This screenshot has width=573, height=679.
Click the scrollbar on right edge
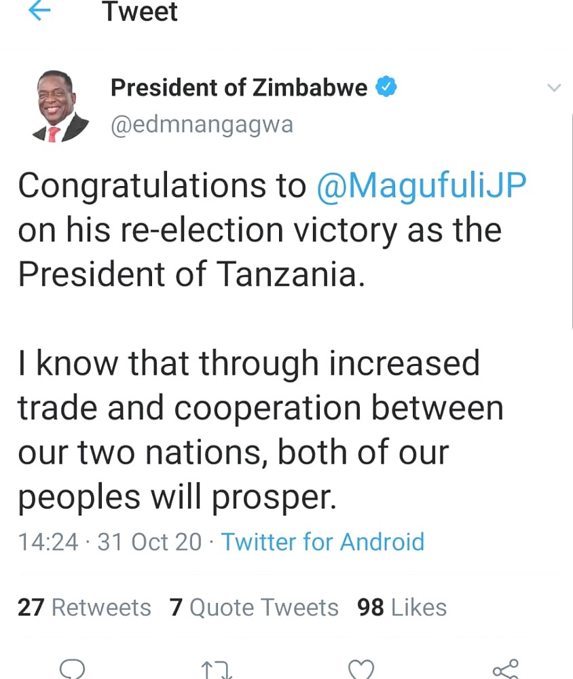click(572, 221)
